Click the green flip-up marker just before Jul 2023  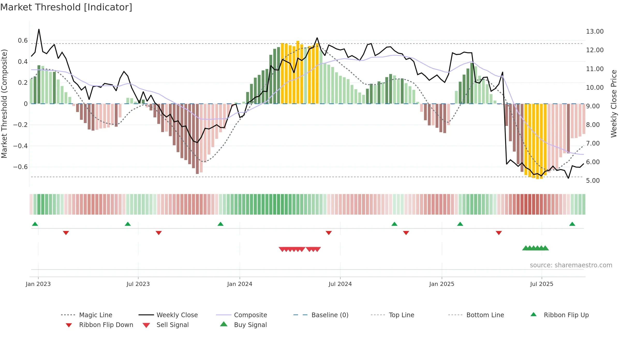(128, 224)
